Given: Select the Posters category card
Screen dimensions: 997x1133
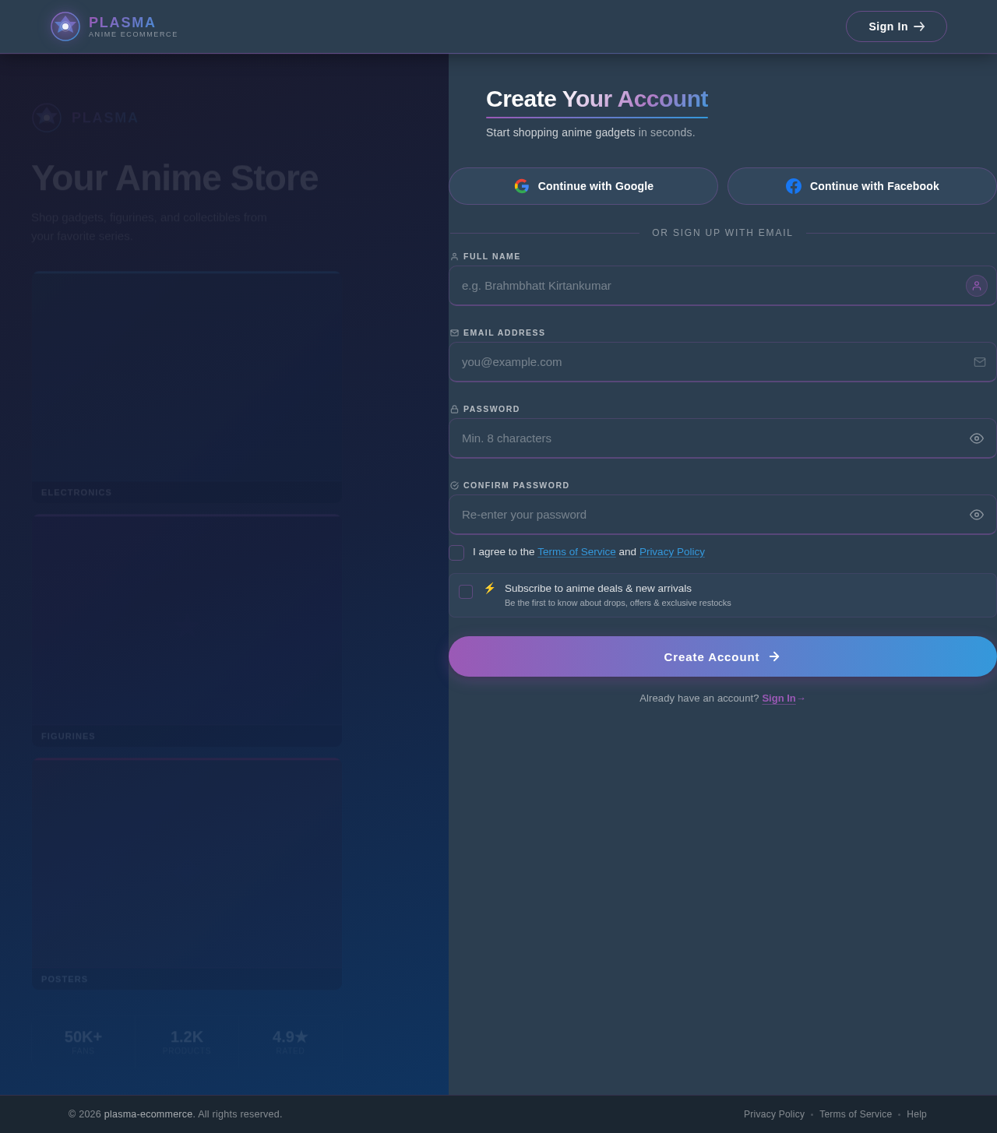Looking at the screenshot, I should (x=187, y=874).
